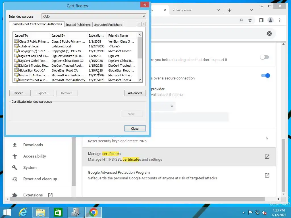Sort by the Issued To column

(31, 35)
